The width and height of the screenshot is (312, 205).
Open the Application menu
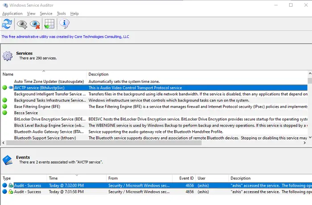point(12,14)
